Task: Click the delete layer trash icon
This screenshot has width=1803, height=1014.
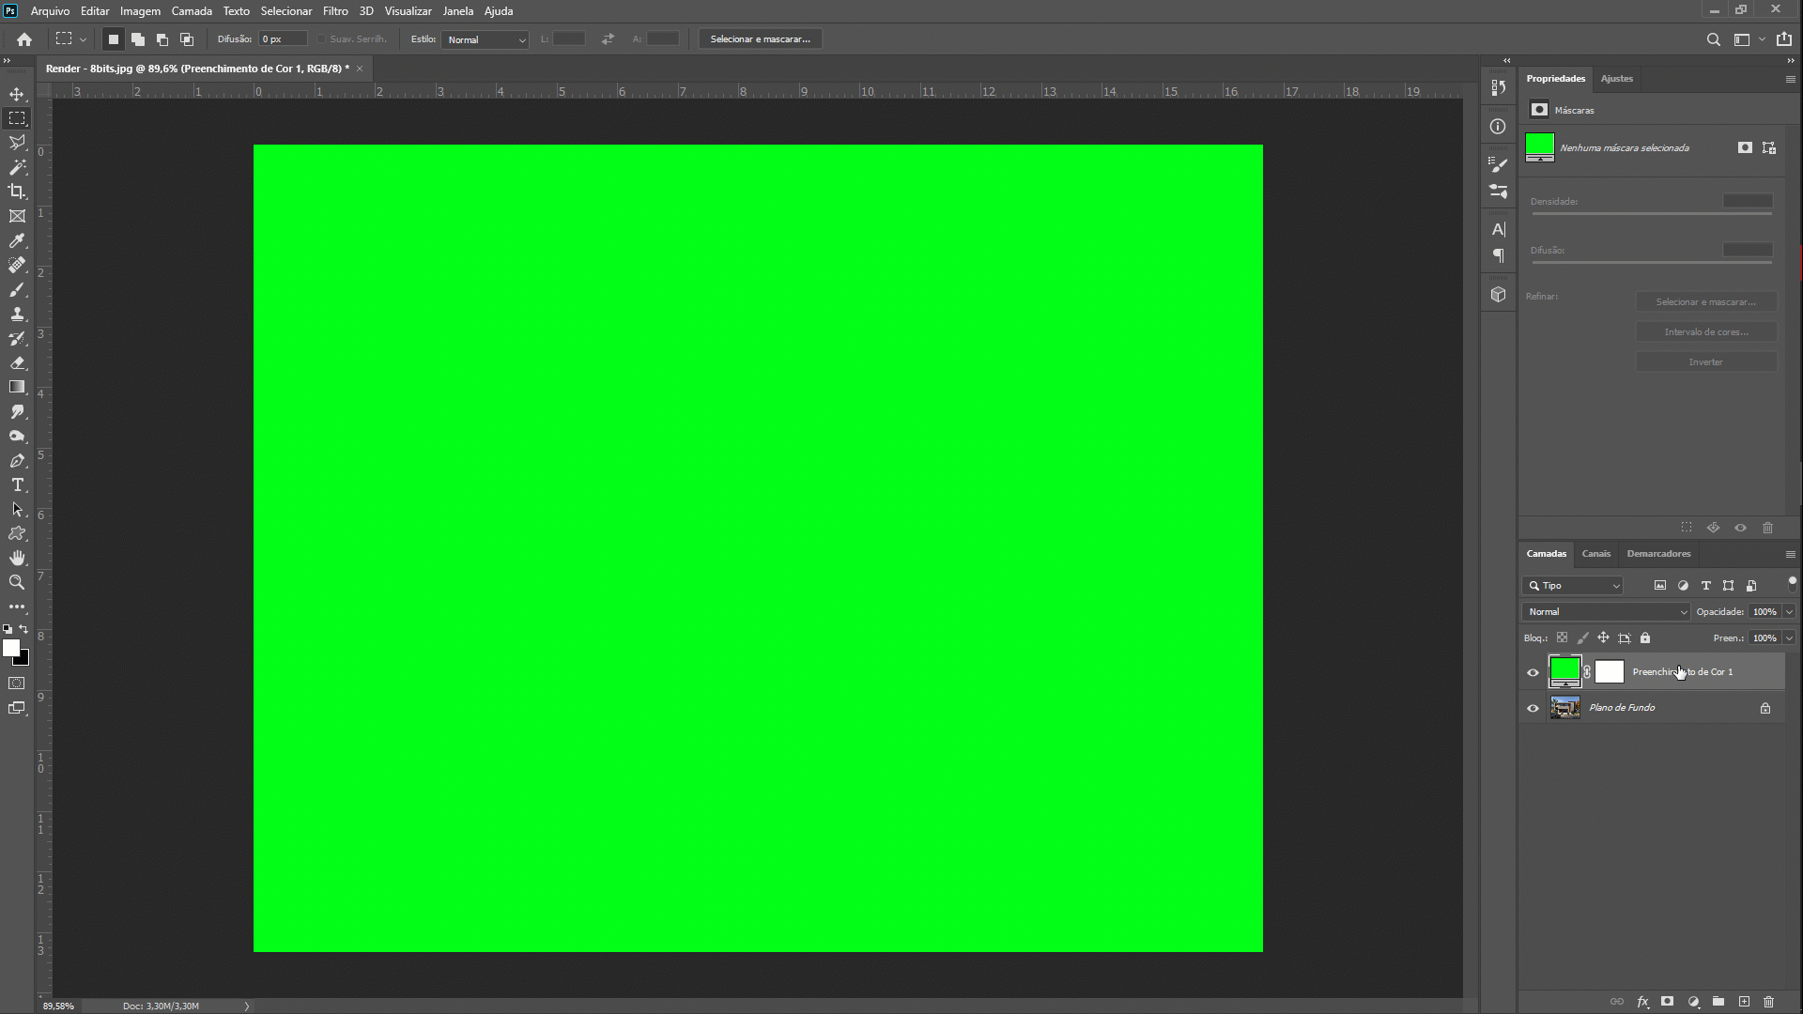Action: [1768, 1002]
